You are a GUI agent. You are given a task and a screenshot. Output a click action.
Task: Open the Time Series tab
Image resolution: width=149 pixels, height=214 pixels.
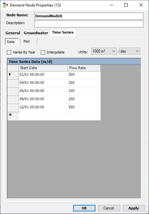tap(63, 32)
